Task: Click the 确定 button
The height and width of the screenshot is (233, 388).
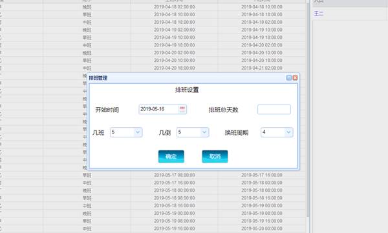Action: (171, 156)
